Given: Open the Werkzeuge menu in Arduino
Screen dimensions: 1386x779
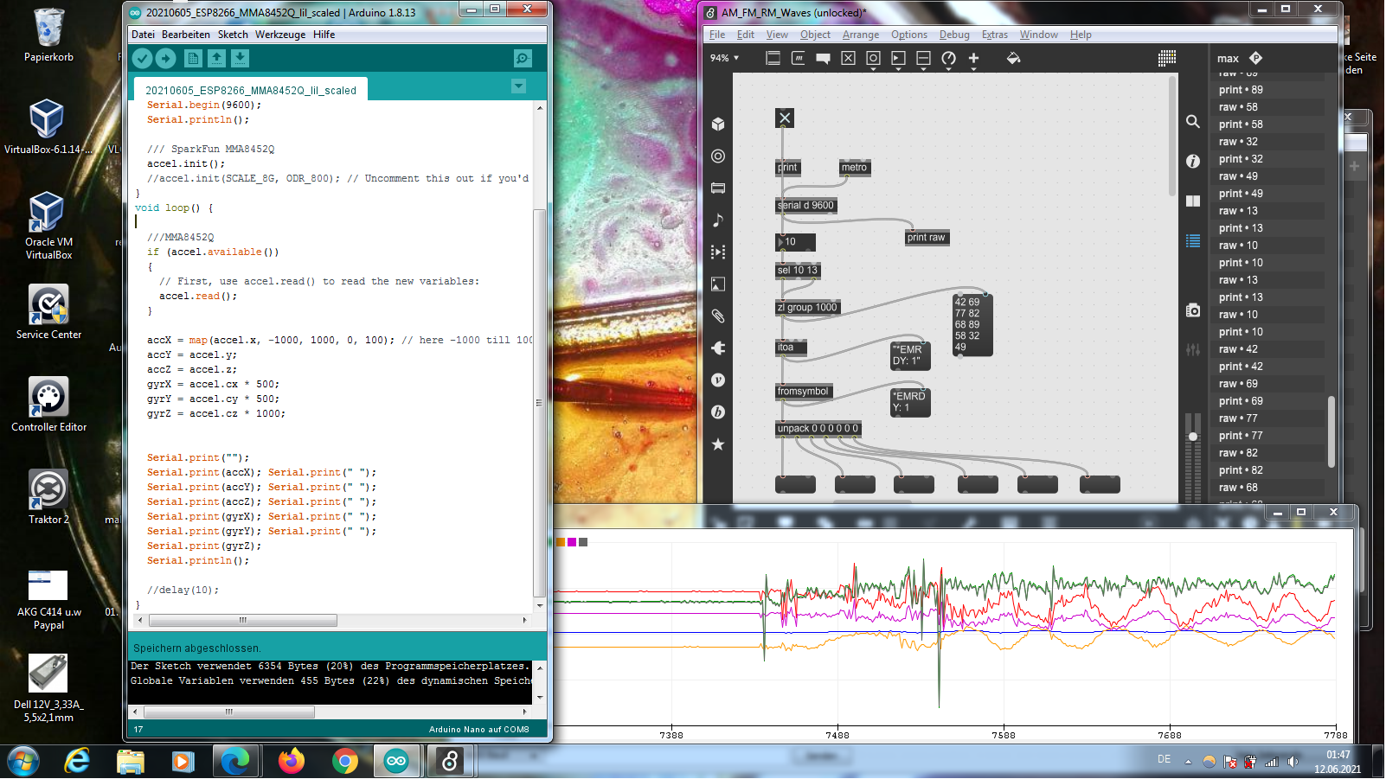Looking at the screenshot, I should pos(279,35).
